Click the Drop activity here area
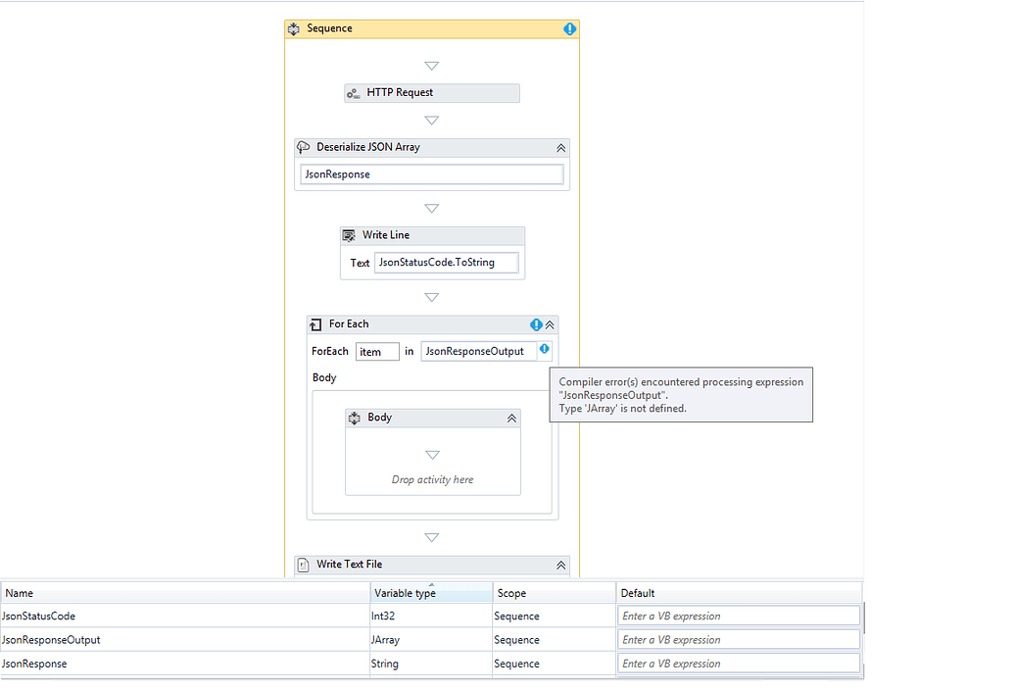 point(432,479)
